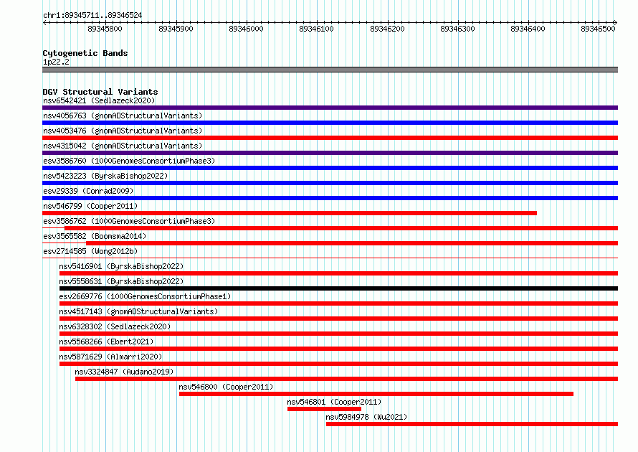Open the nsv4053476 gnomAD variant label
This screenshot has height=452, width=638.
tap(123, 131)
